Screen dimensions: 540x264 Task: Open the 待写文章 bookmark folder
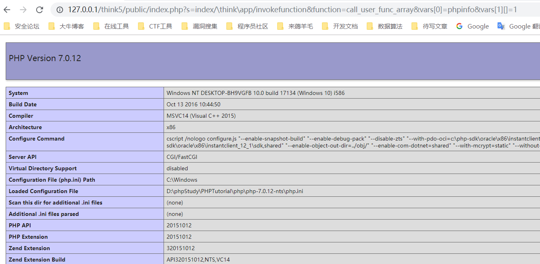[429, 26]
